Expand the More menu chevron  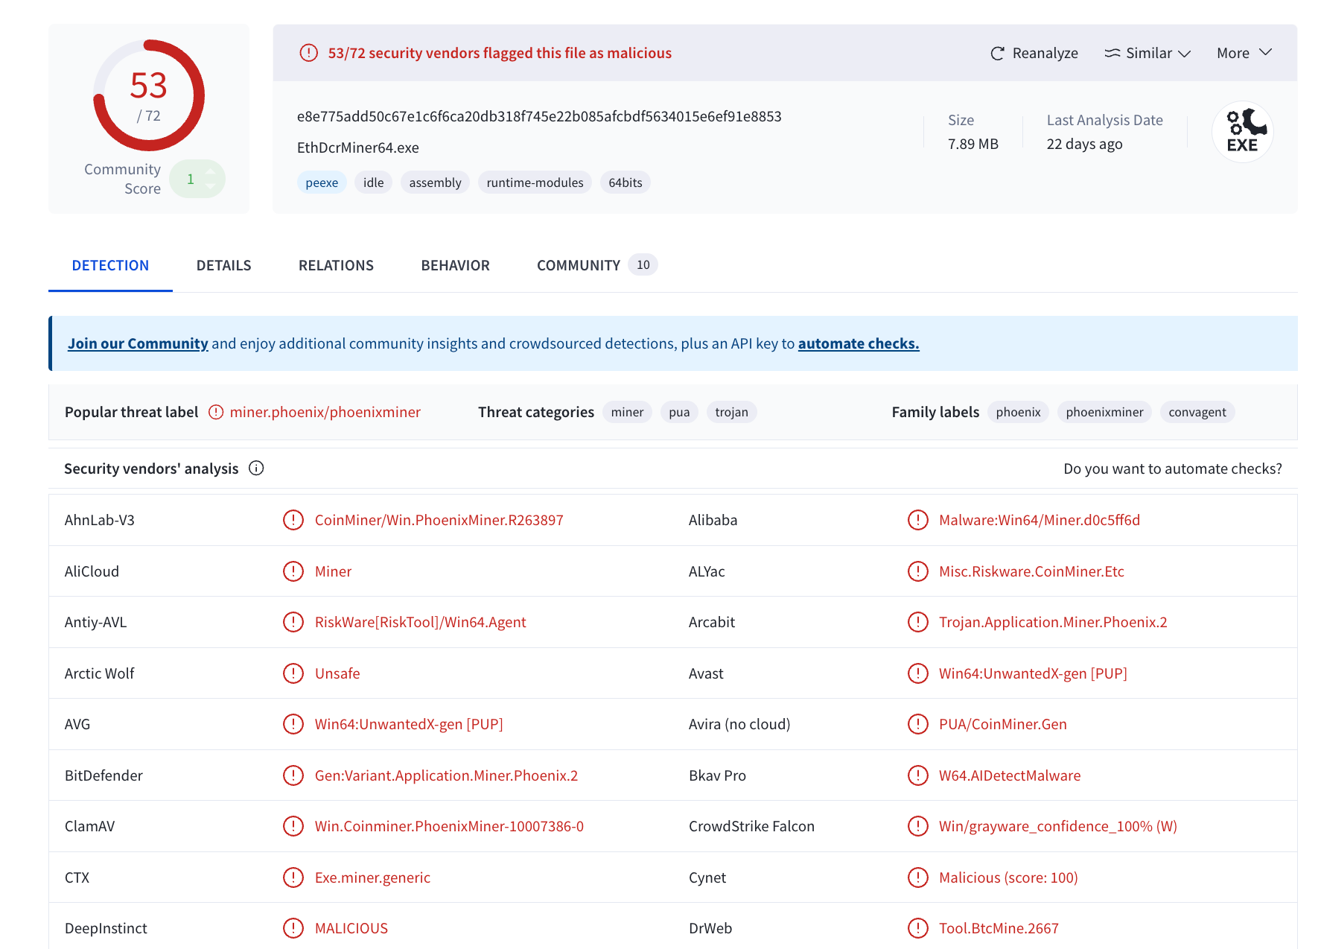point(1265,52)
